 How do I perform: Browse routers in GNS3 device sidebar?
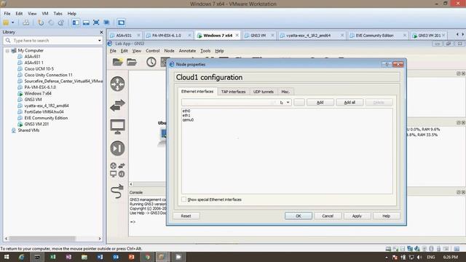coord(117,84)
